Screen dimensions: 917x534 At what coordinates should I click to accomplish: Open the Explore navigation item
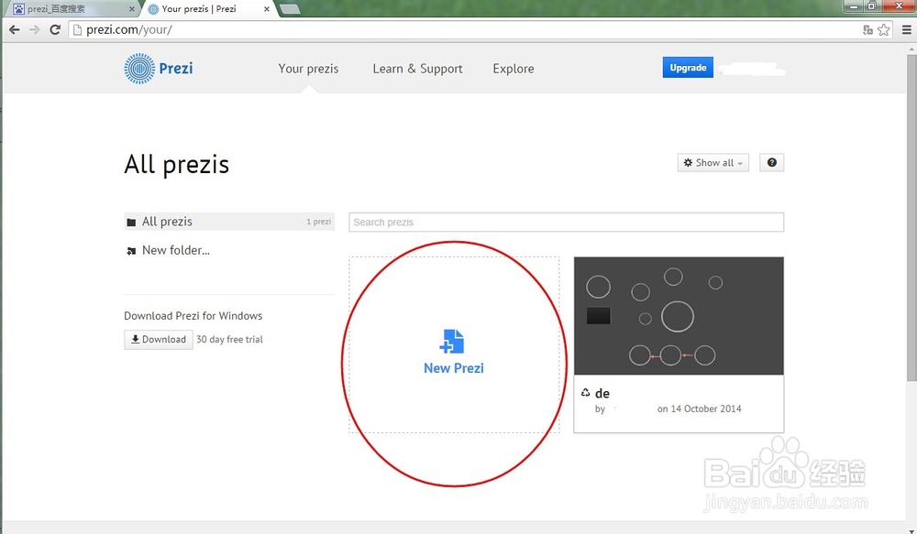(x=514, y=69)
